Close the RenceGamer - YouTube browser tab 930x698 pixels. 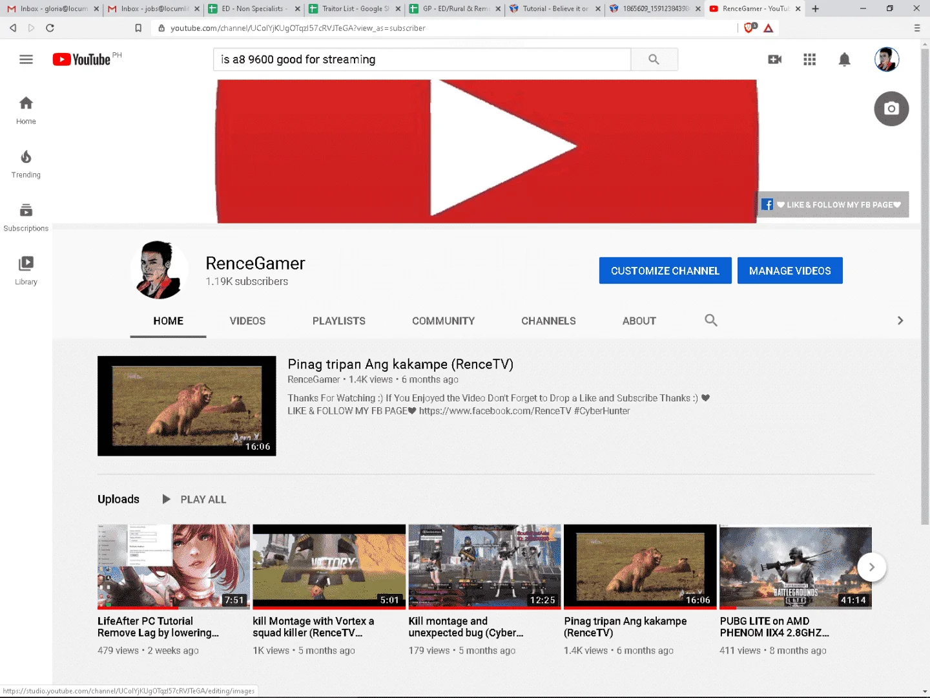[x=798, y=9]
